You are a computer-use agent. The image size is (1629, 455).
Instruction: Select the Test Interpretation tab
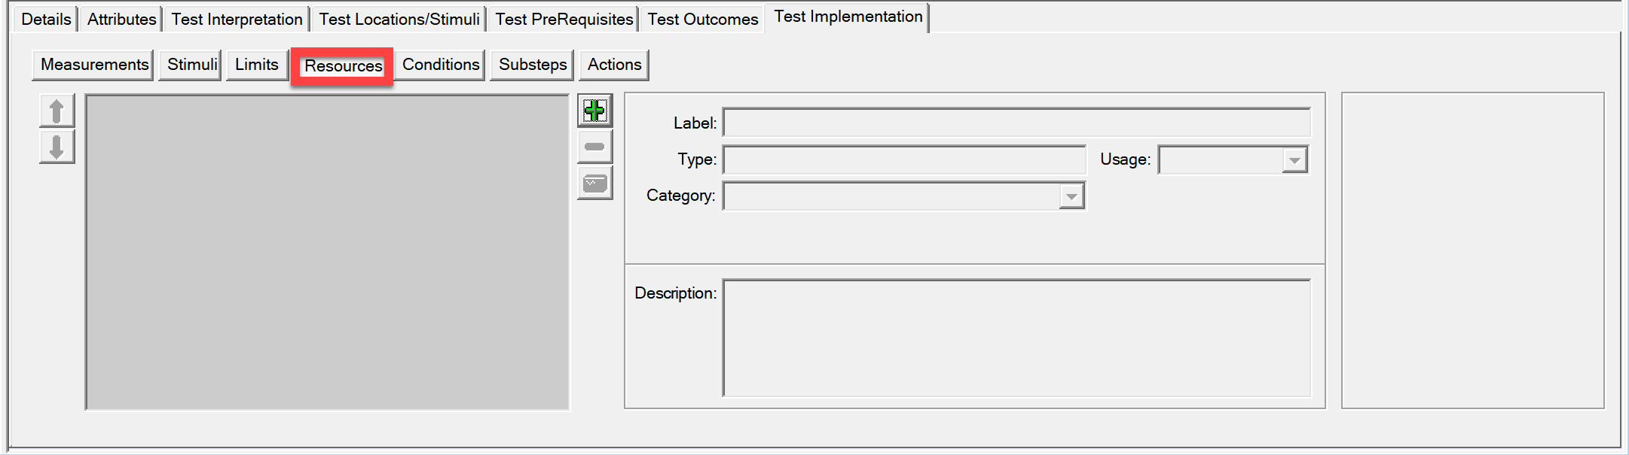(237, 19)
